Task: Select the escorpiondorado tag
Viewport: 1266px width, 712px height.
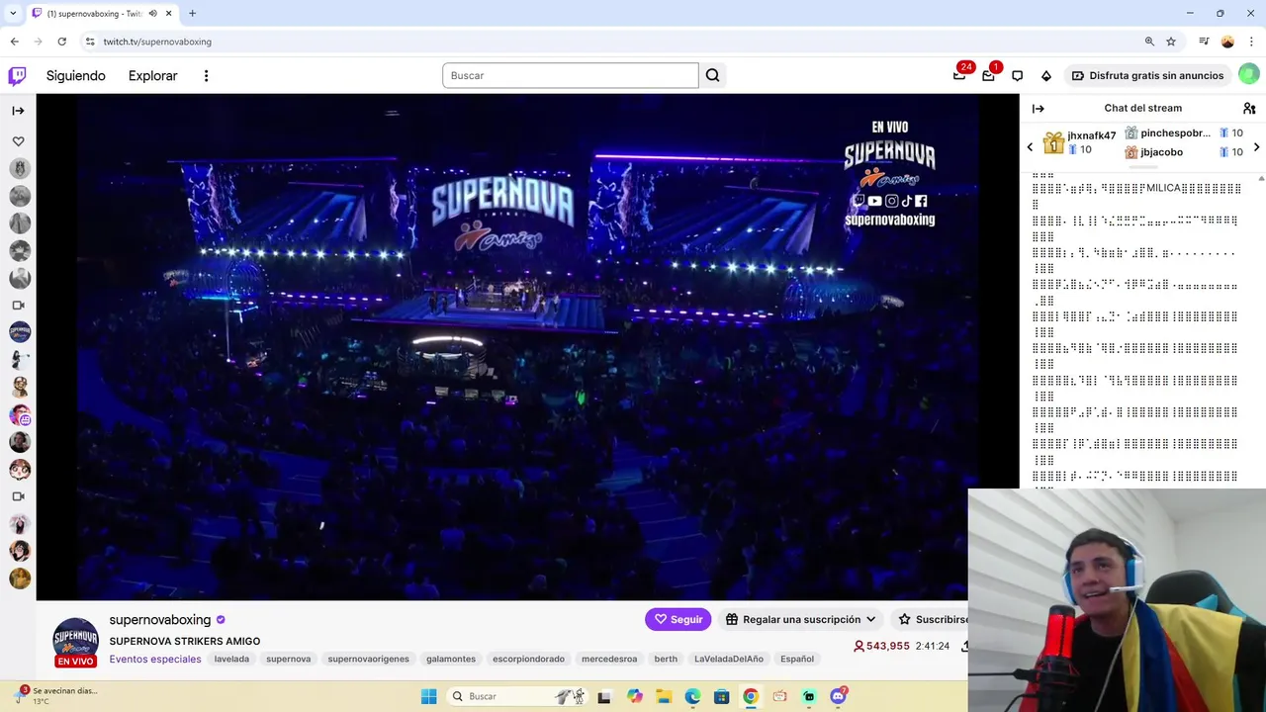Action: point(528,659)
